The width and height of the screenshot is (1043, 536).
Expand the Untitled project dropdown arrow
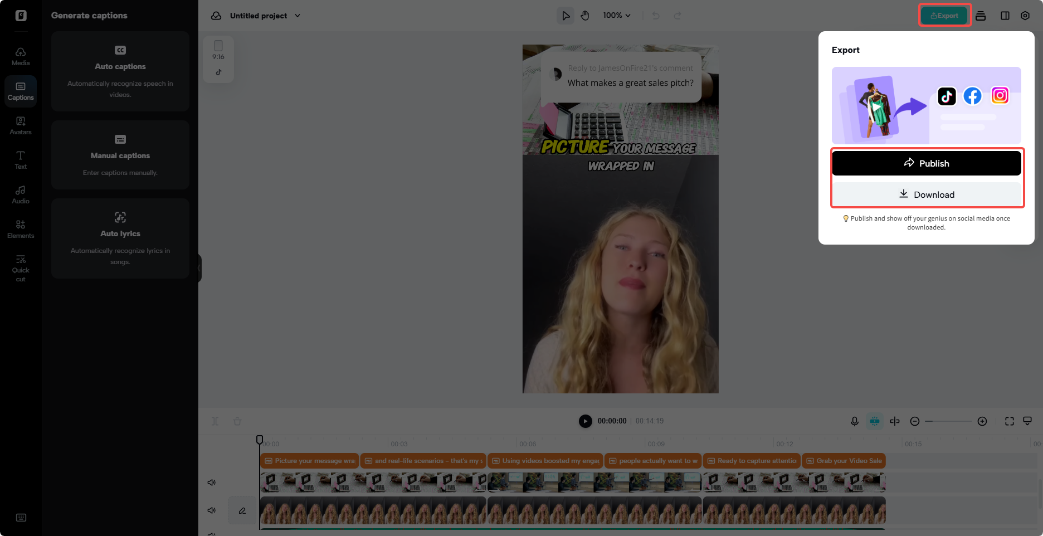coord(298,16)
